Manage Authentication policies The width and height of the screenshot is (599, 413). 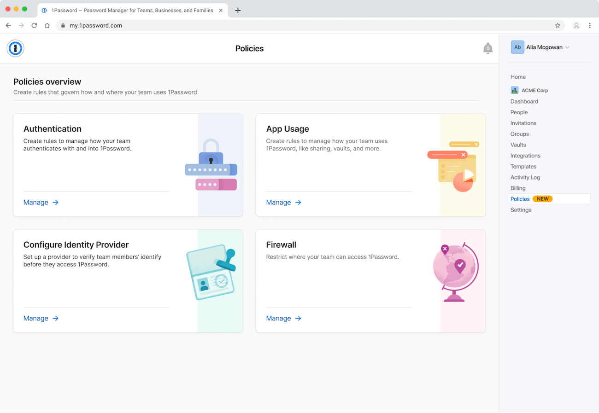(x=36, y=202)
